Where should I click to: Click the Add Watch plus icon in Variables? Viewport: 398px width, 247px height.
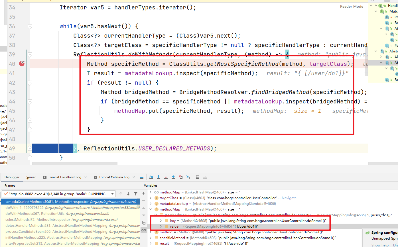click(144, 193)
